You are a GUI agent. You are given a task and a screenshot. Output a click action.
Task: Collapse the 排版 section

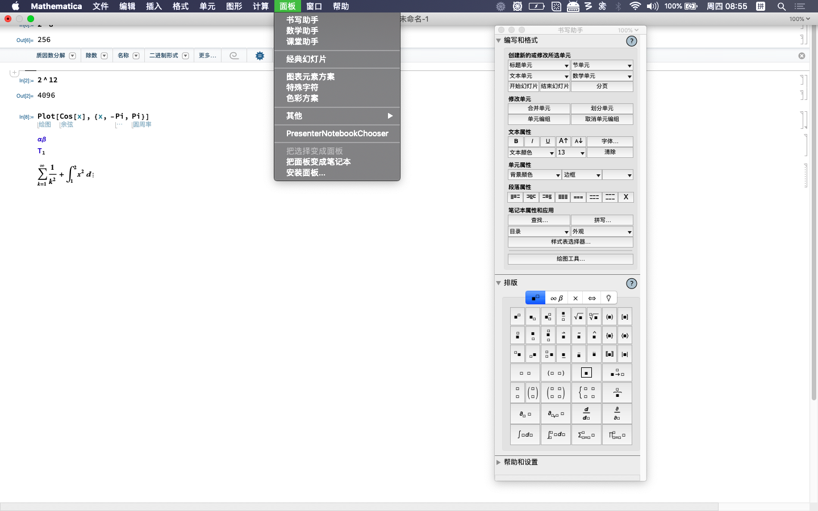click(498, 282)
